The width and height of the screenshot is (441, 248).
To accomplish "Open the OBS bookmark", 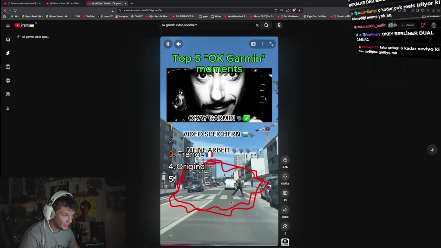I will pyautogui.click(x=76, y=16).
